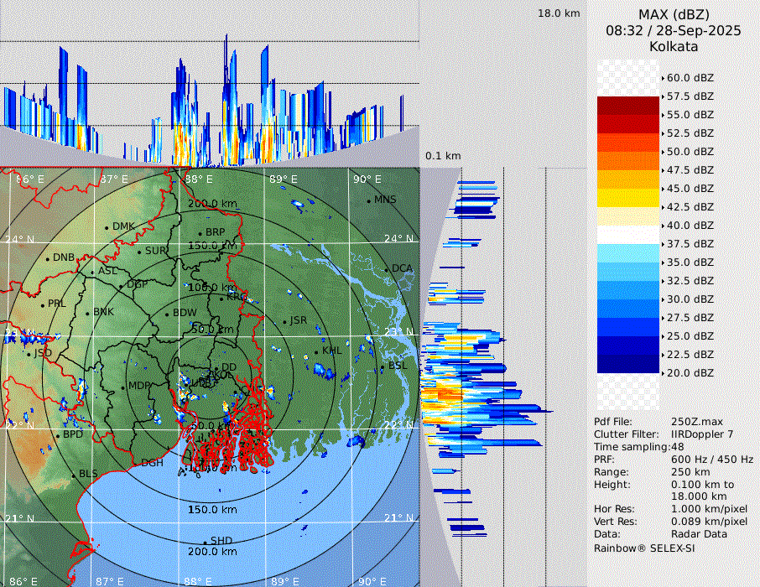The height and width of the screenshot is (587, 760).
Task: Click the 37.5 dBZ legend arrow label
Action: coord(690,244)
